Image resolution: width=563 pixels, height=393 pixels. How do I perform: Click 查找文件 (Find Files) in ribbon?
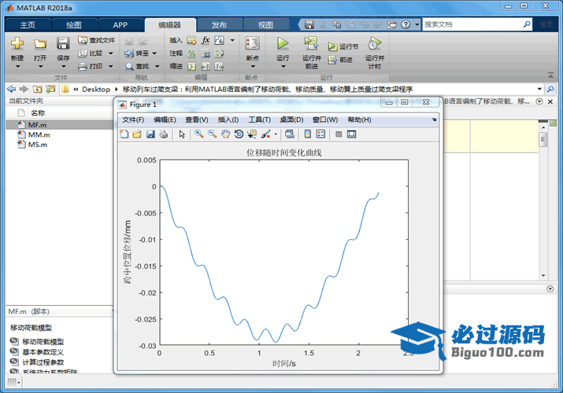pyautogui.click(x=96, y=40)
